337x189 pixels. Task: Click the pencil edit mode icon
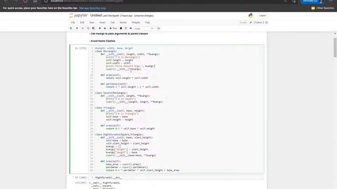point(251,23)
